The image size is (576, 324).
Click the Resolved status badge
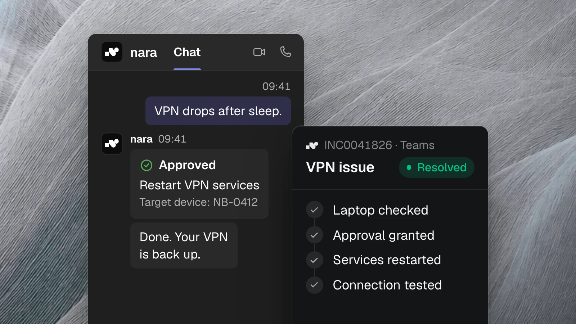click(436, 167)
